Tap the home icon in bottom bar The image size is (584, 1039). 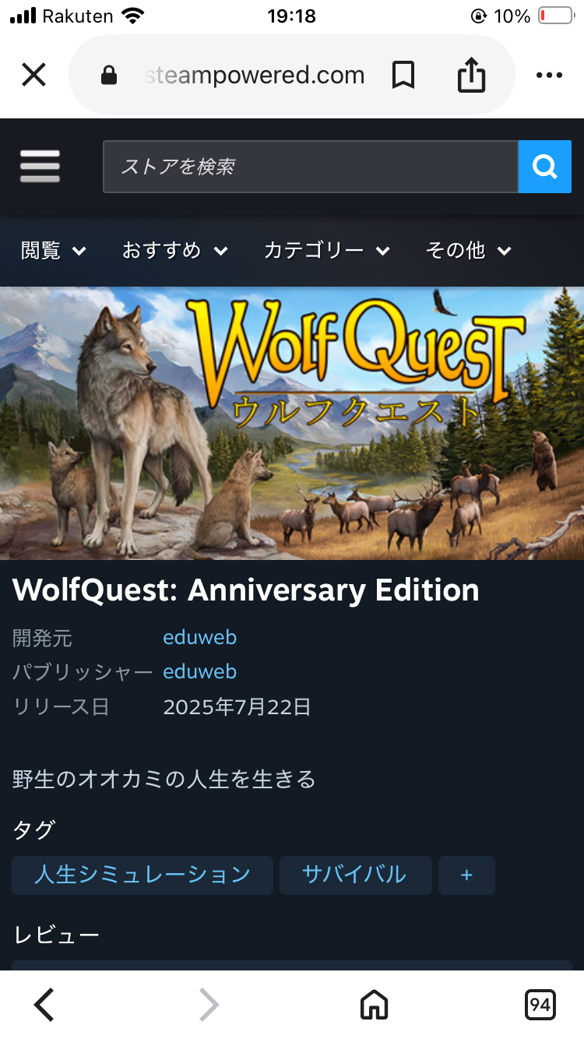pyautogui.click(x=375, y=1005)
